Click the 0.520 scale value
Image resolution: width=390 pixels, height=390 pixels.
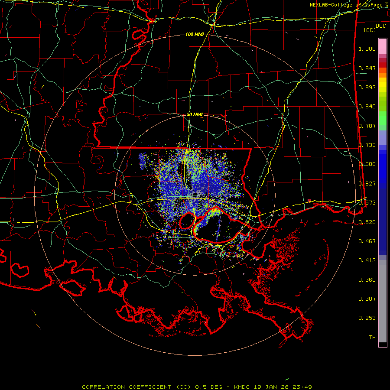click(x=367, y=222)
